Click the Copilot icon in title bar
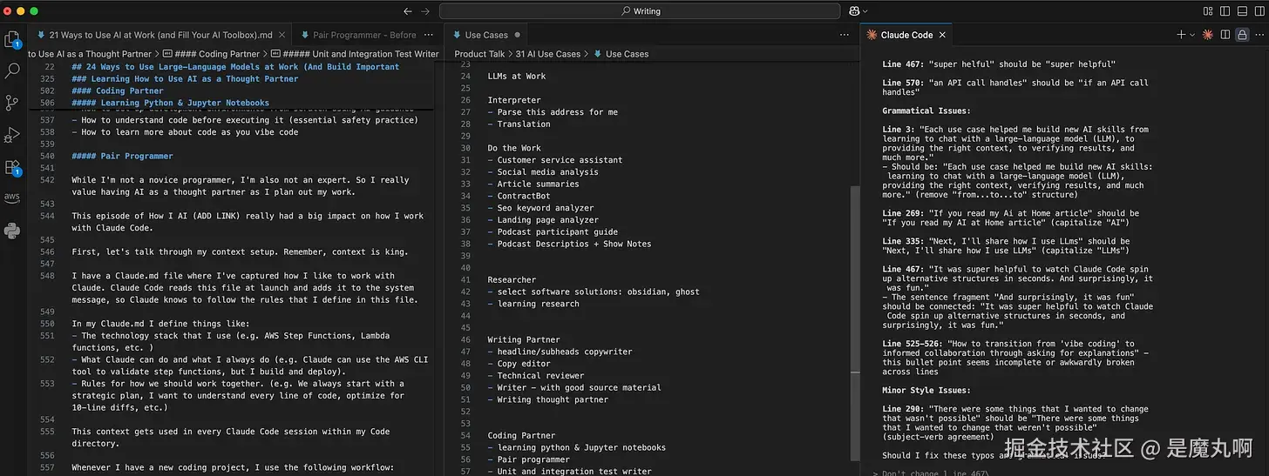The image size is (1269, 476). [855, 11]
